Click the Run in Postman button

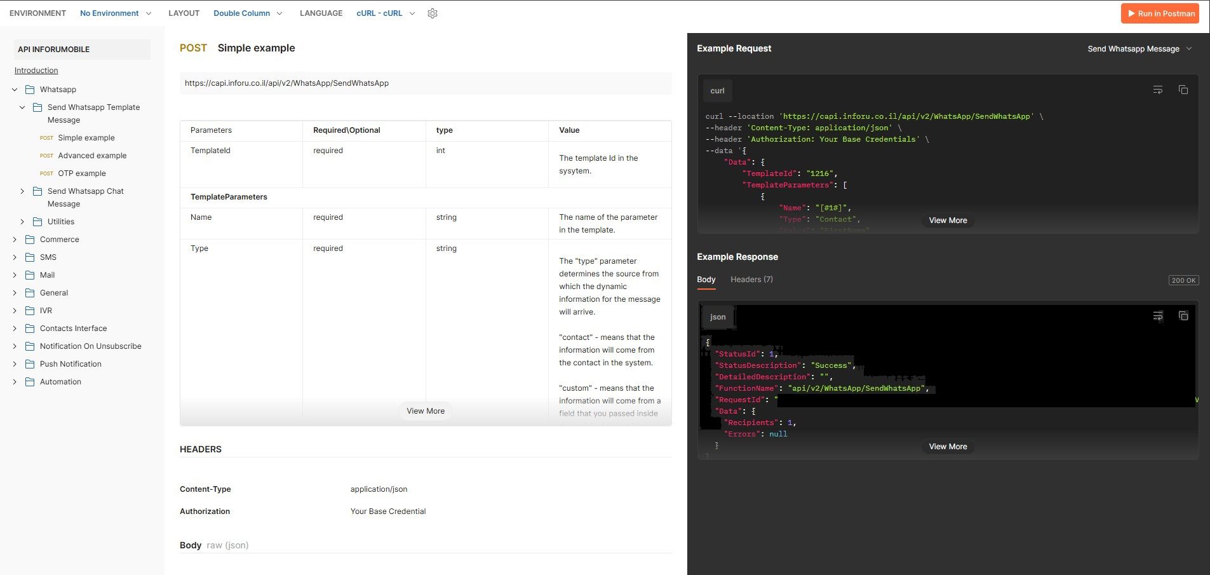coord(1160,13)
